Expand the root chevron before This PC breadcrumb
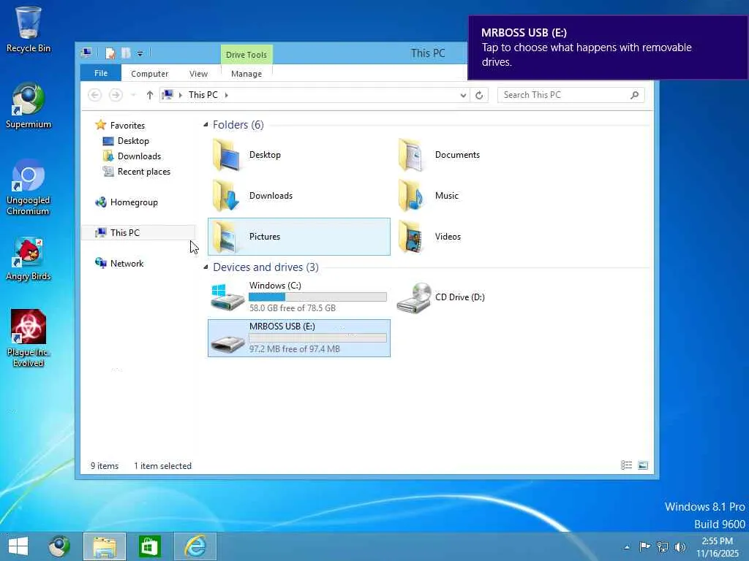749x561 pixels. pos(180,95)
